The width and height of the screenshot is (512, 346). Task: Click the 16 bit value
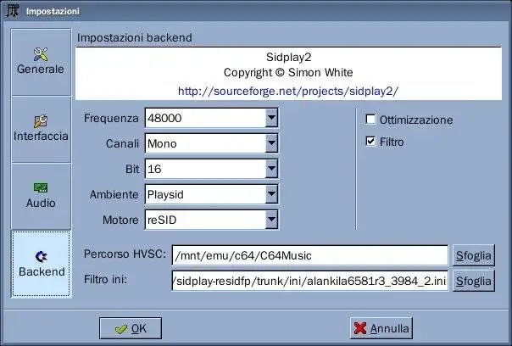tap(154, 169)
